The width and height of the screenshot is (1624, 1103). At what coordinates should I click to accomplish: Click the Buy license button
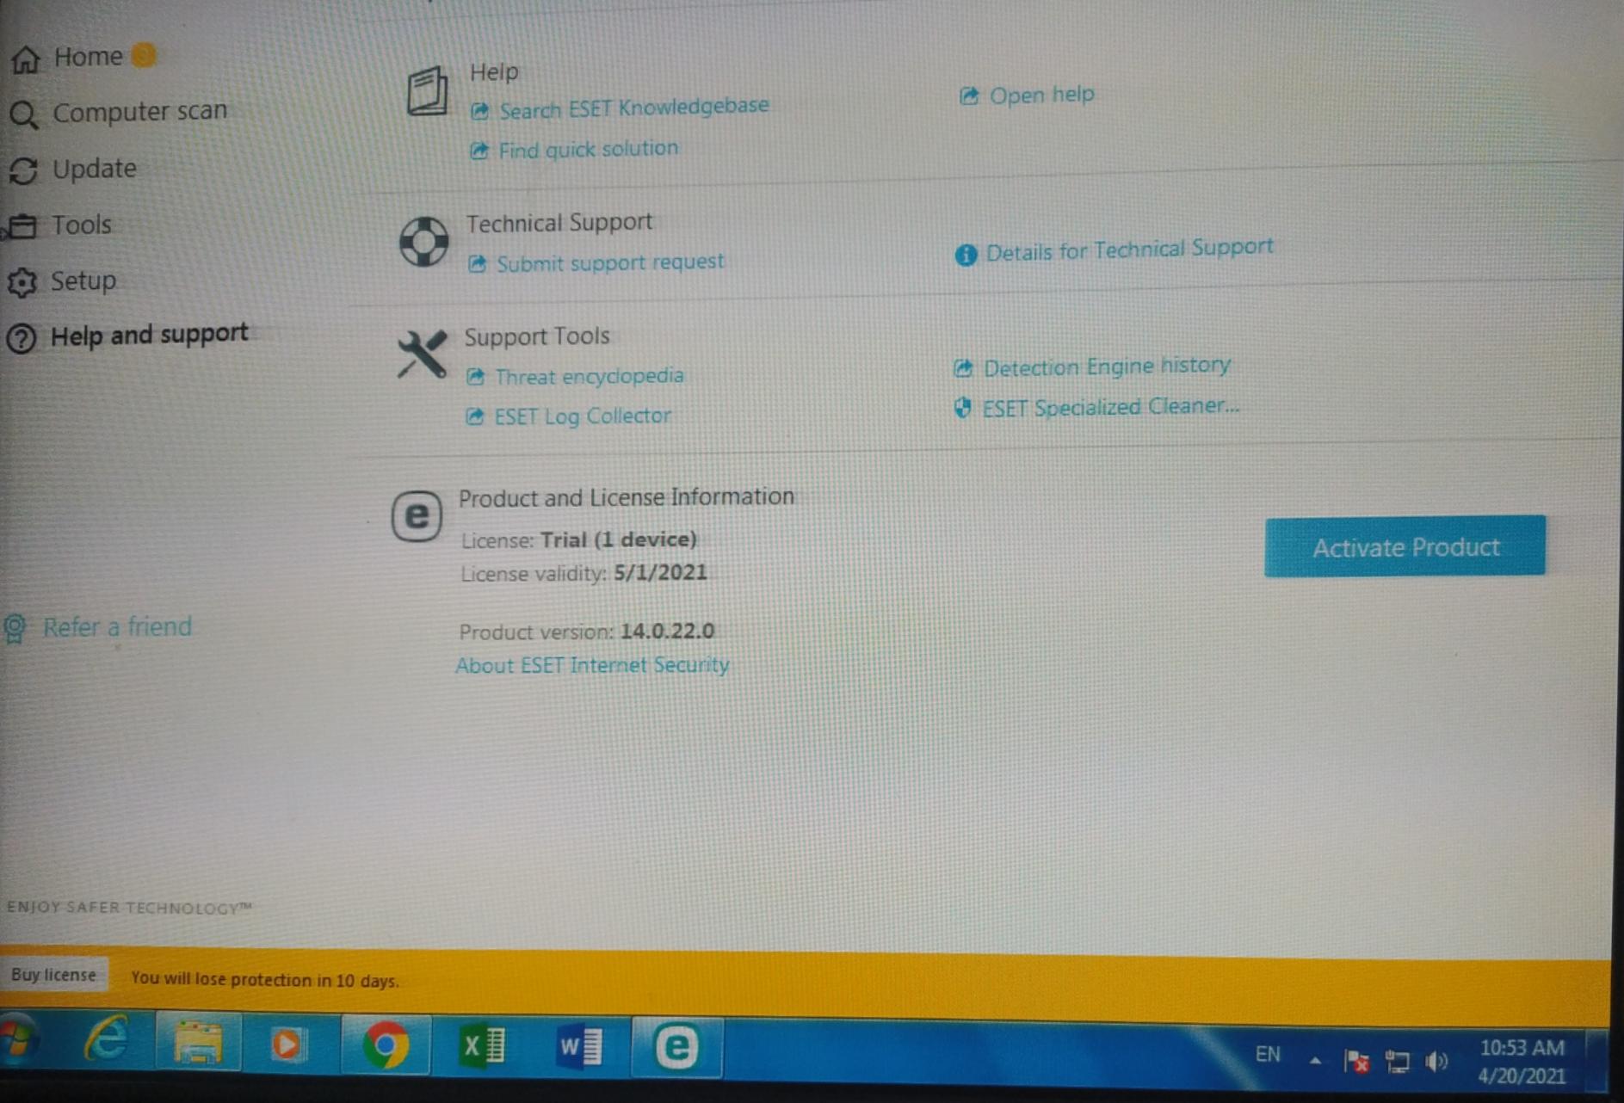click(53, 975)
